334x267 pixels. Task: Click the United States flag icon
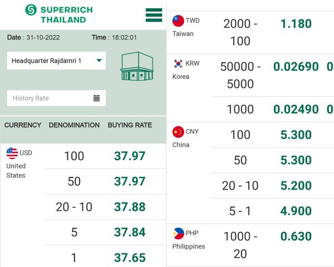[12, 153]
